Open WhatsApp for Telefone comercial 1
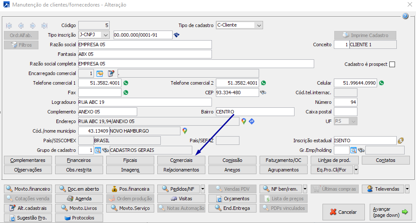This screenshot has width=416, height=223. coord(126,83)
